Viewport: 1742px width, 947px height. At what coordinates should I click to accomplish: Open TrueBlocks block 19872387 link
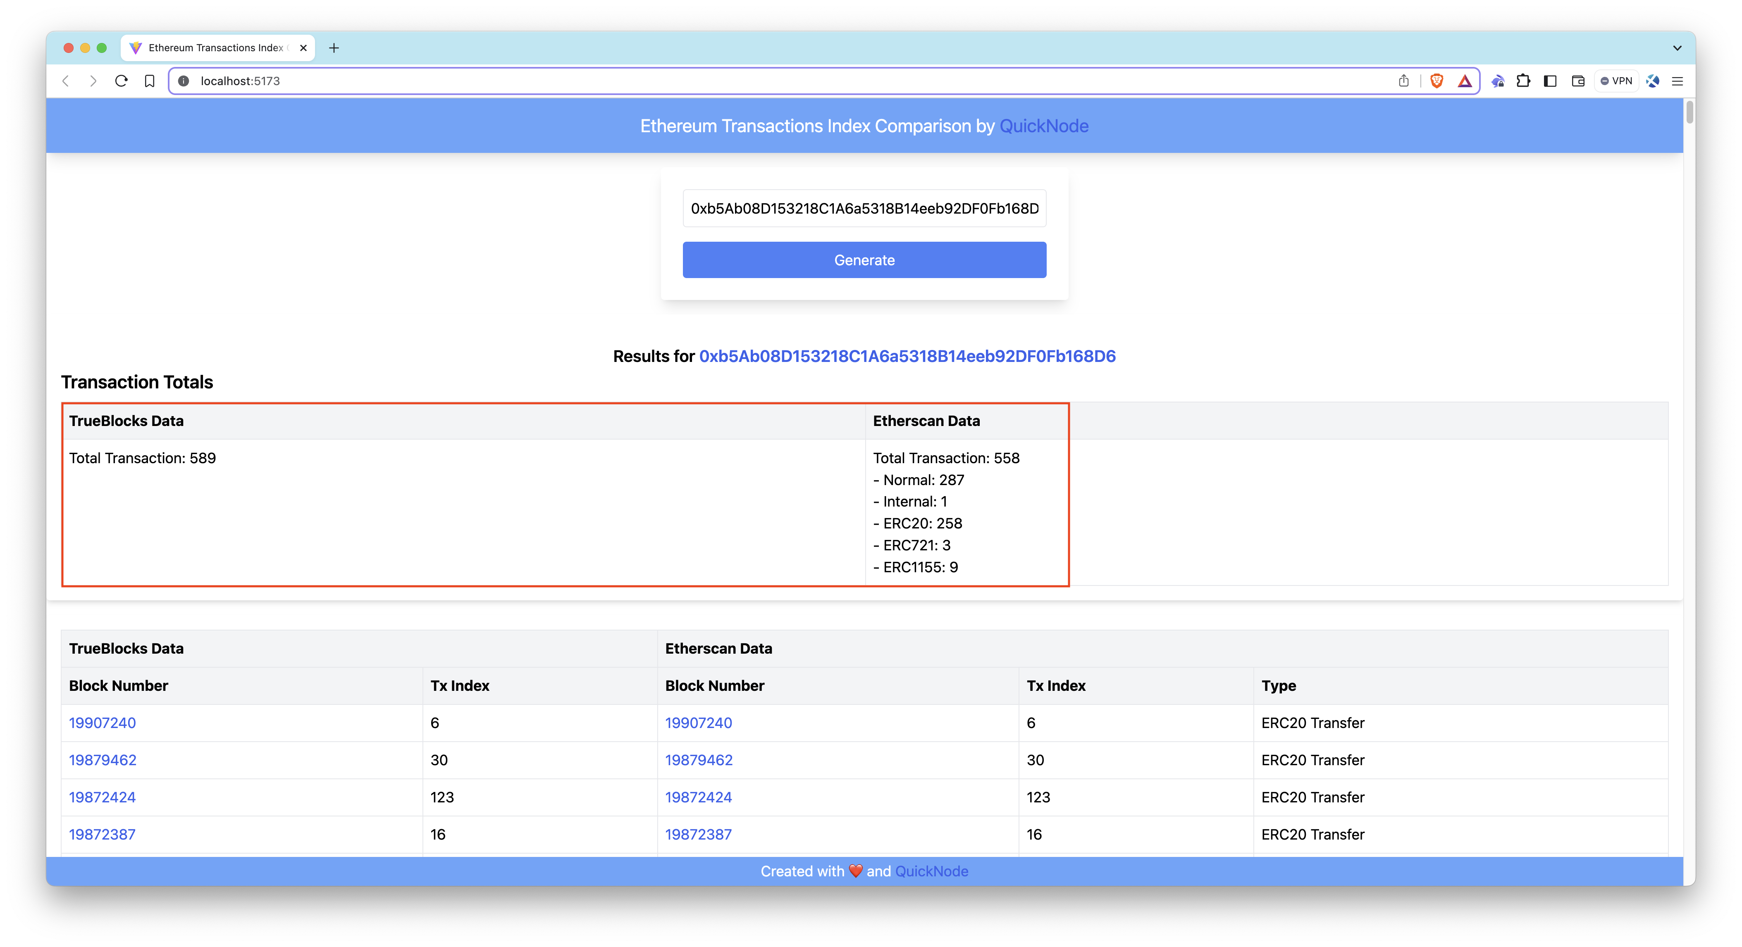pyautogui.click(x=102, y=835)
